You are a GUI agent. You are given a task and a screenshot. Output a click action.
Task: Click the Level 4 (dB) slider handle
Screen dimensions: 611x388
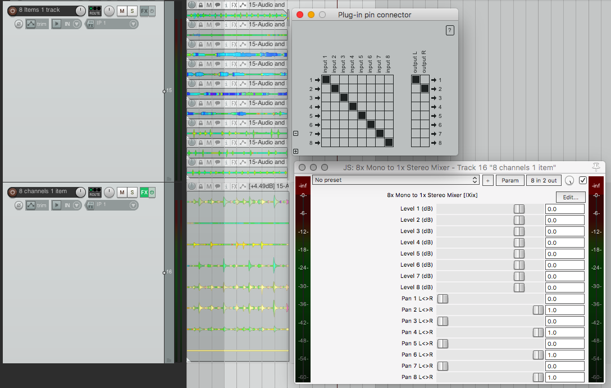click(519, 243)
